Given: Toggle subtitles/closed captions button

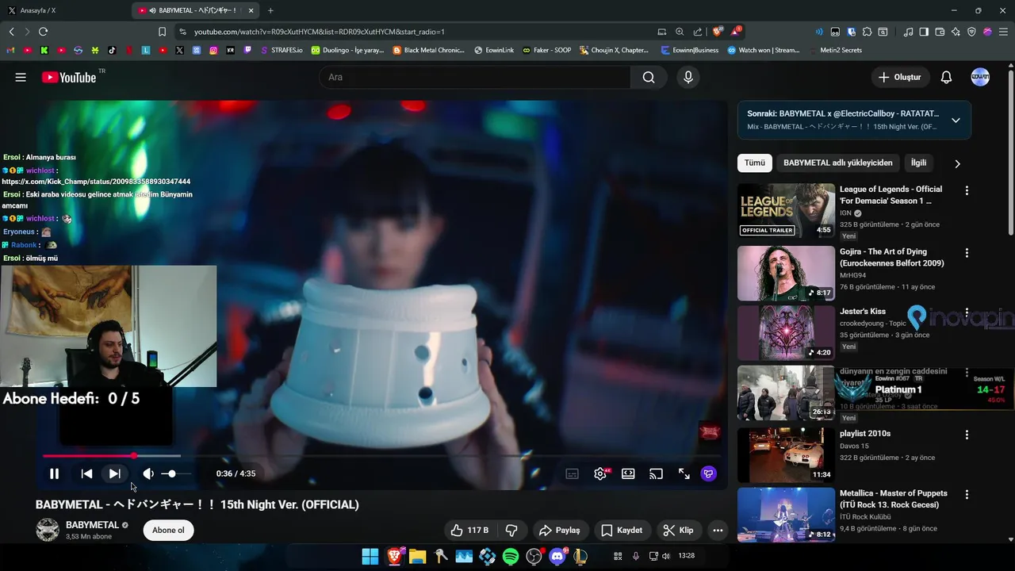Looking at the screenshot, I should (572, 473).
